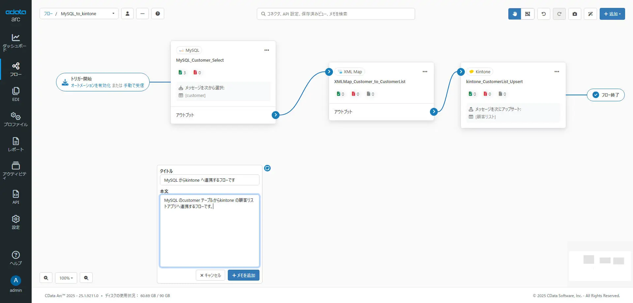633x303 pixels.
Task: Click the フロー breadcrumb link
Action: coord(48,14)
